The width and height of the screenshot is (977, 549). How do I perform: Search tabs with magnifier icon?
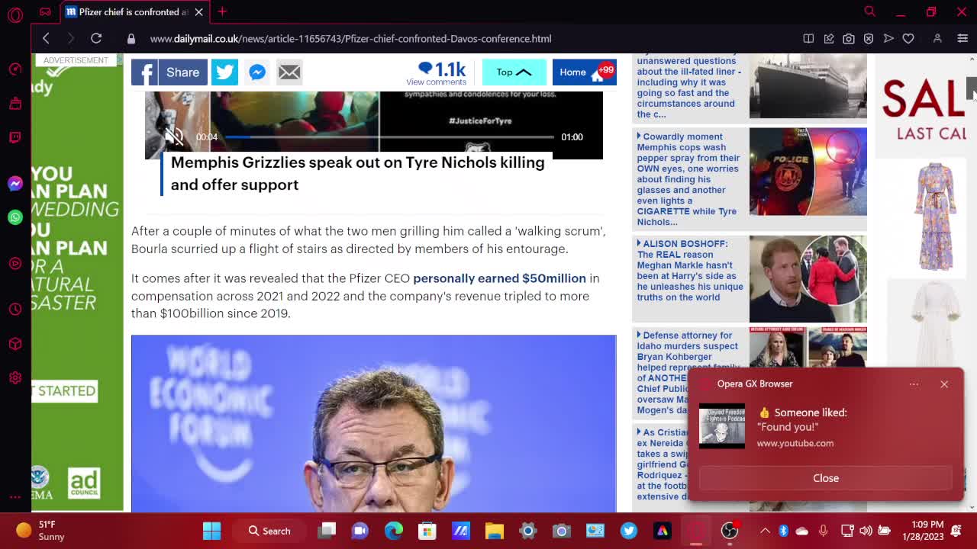pos(869,11)
